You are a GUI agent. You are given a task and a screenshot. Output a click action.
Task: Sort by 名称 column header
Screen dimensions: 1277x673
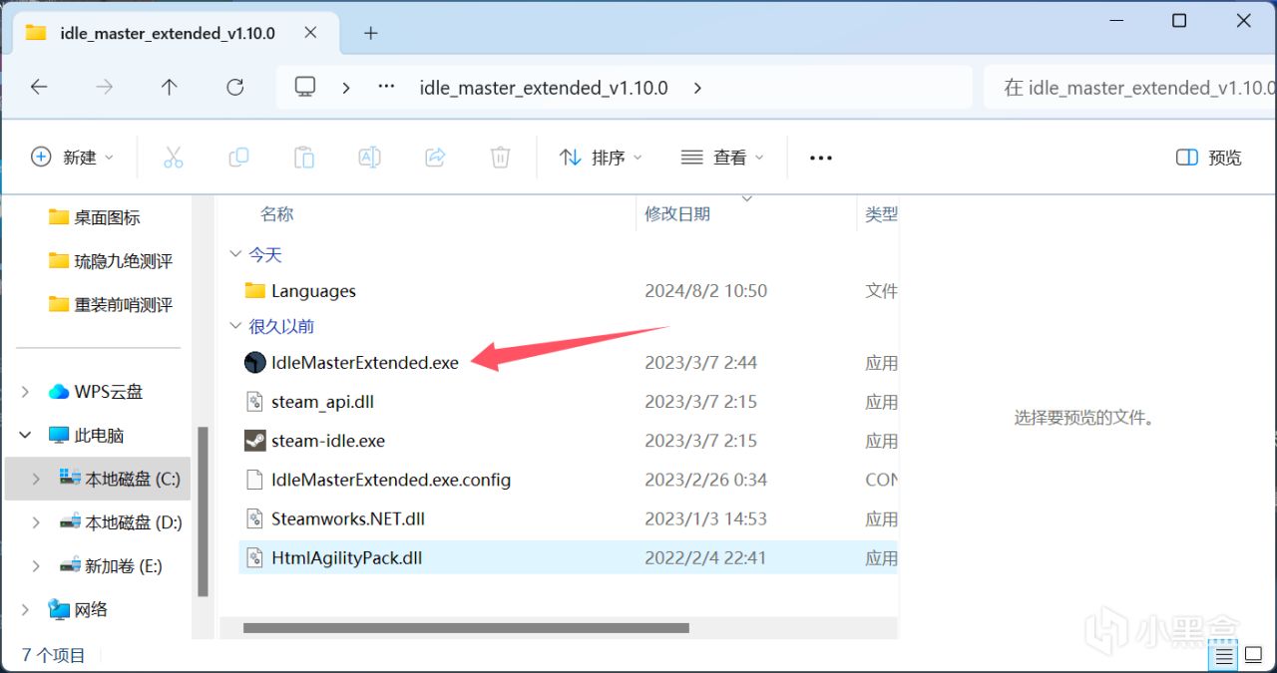277,214
